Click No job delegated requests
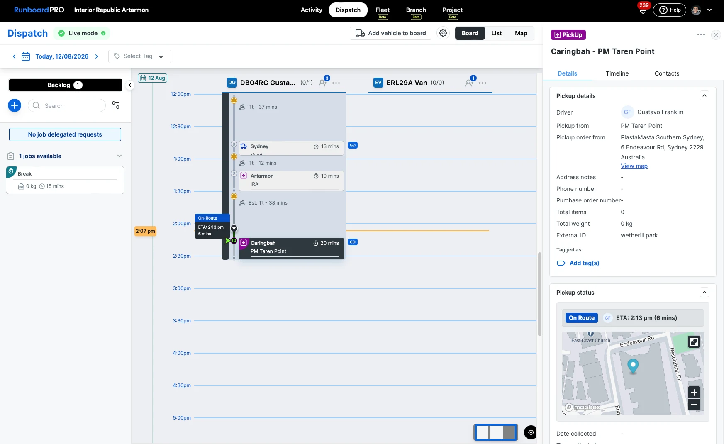724x444 pixels. point(65,134)
